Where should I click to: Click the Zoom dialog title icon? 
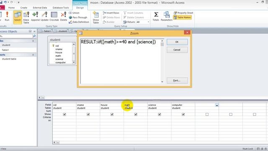81,33
